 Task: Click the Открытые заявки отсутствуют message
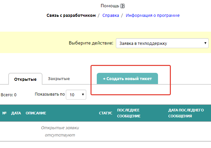click(58, 131)
